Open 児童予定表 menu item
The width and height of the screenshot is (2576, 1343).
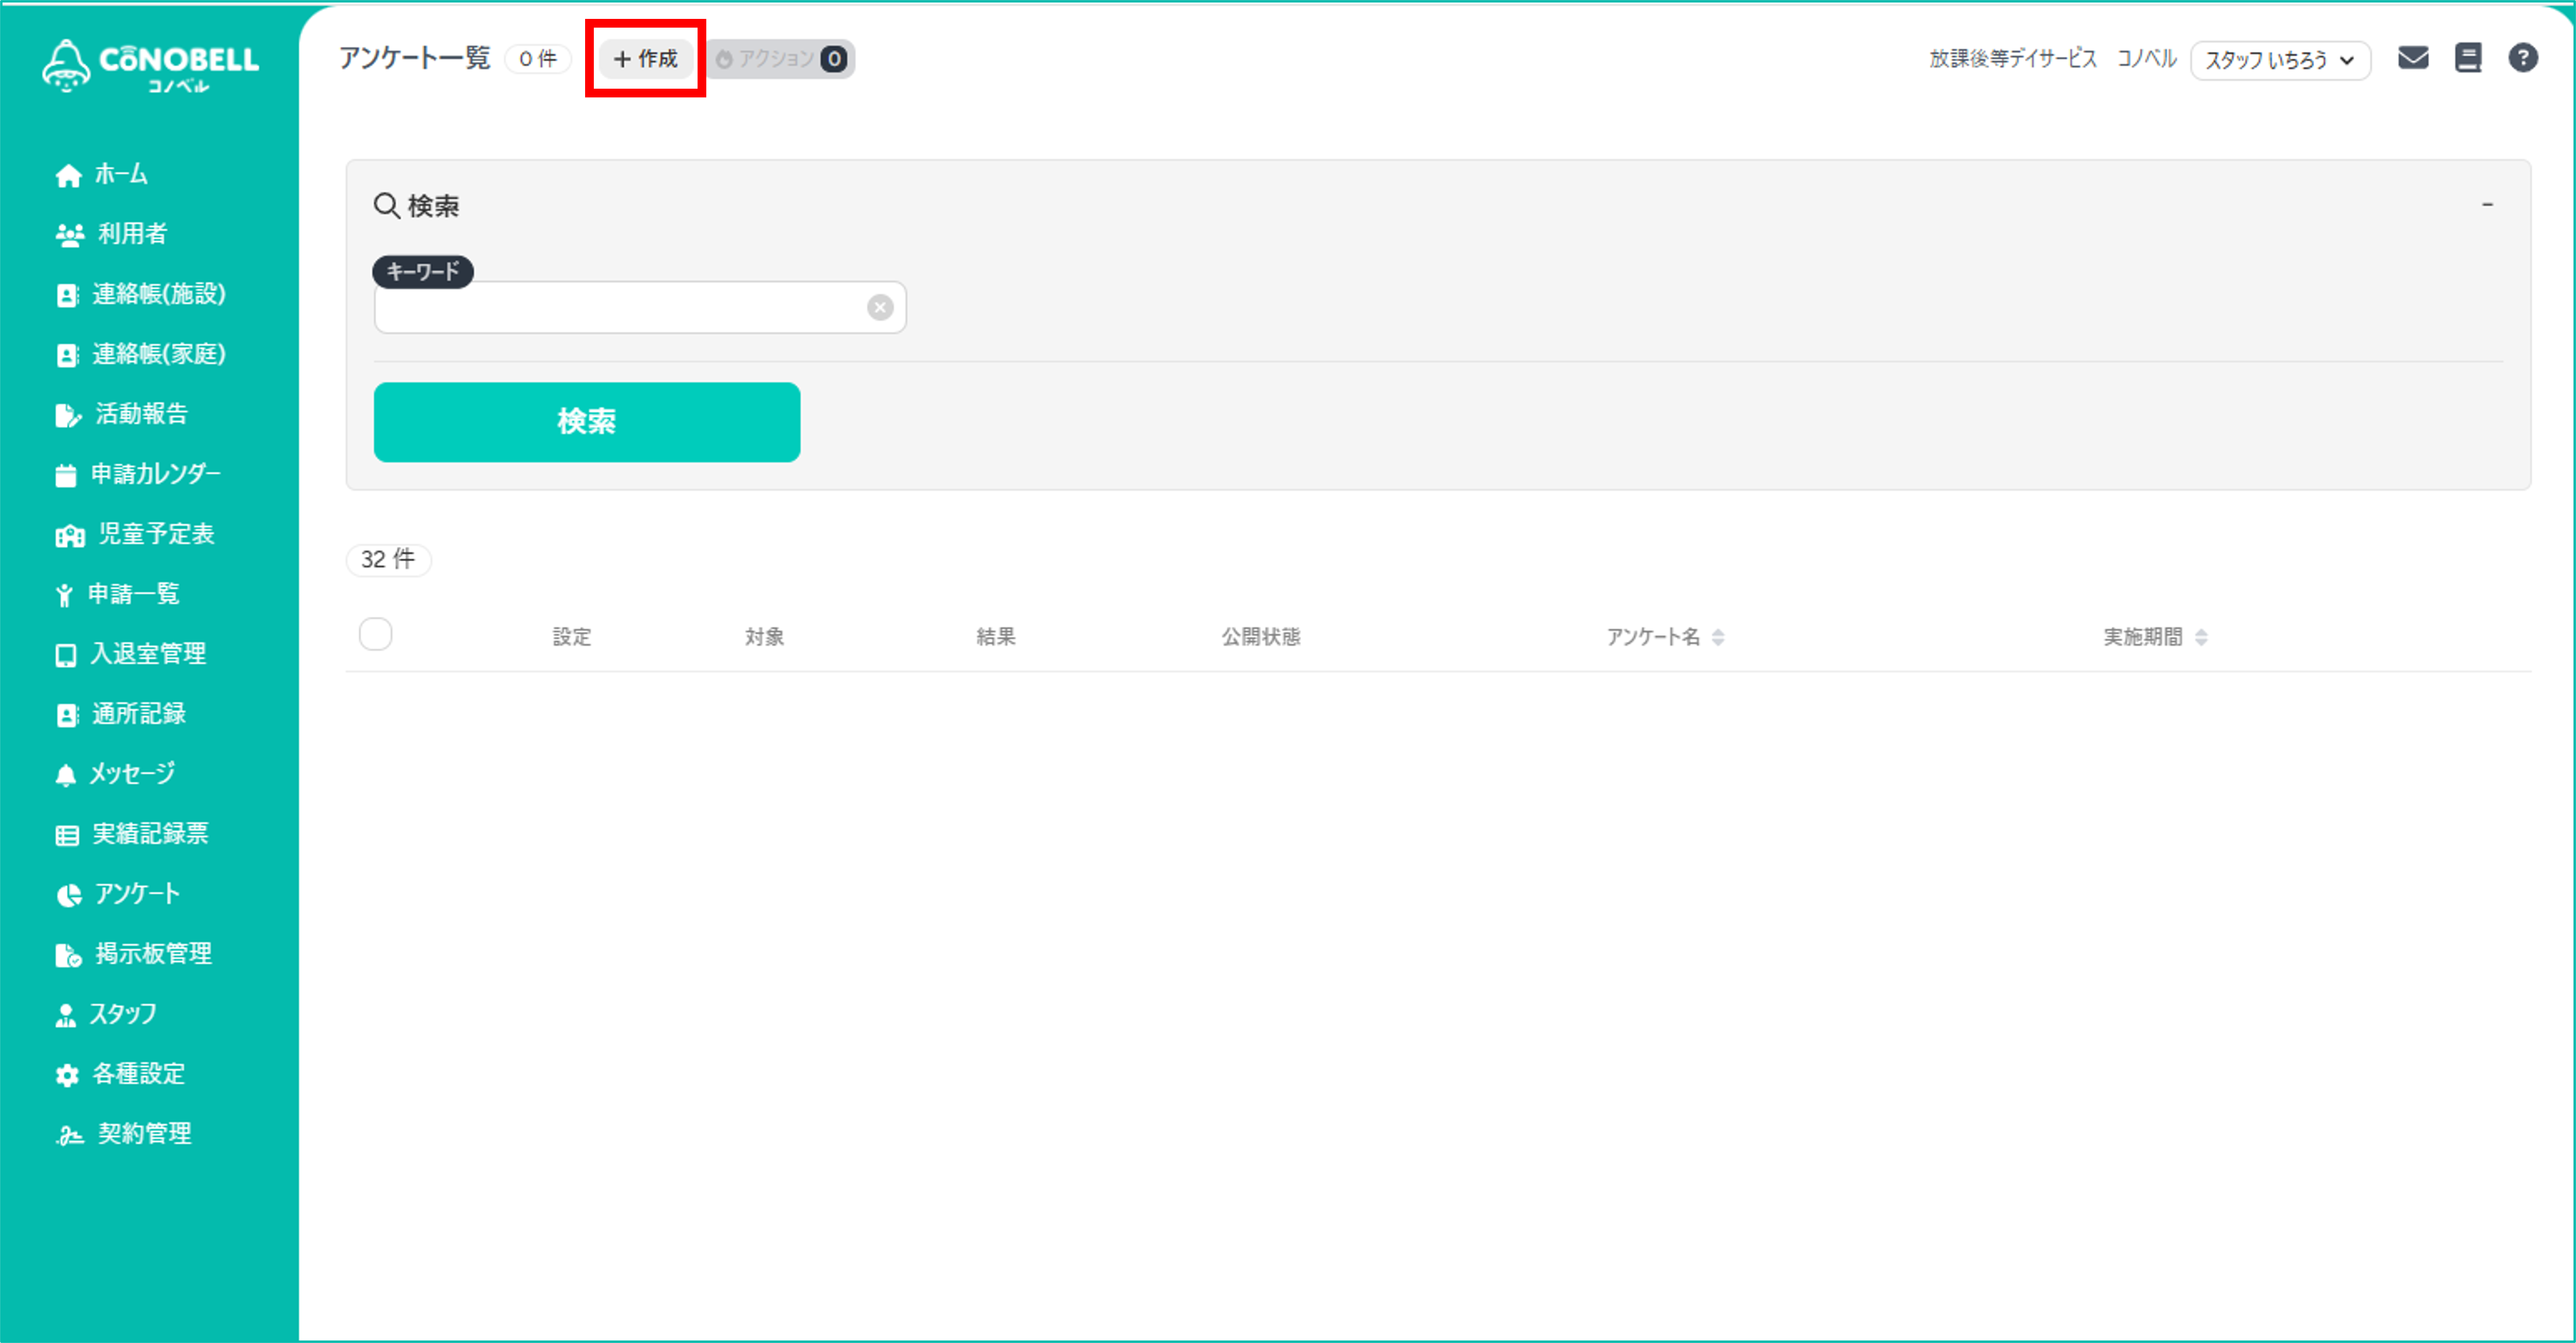coord(156,534)
